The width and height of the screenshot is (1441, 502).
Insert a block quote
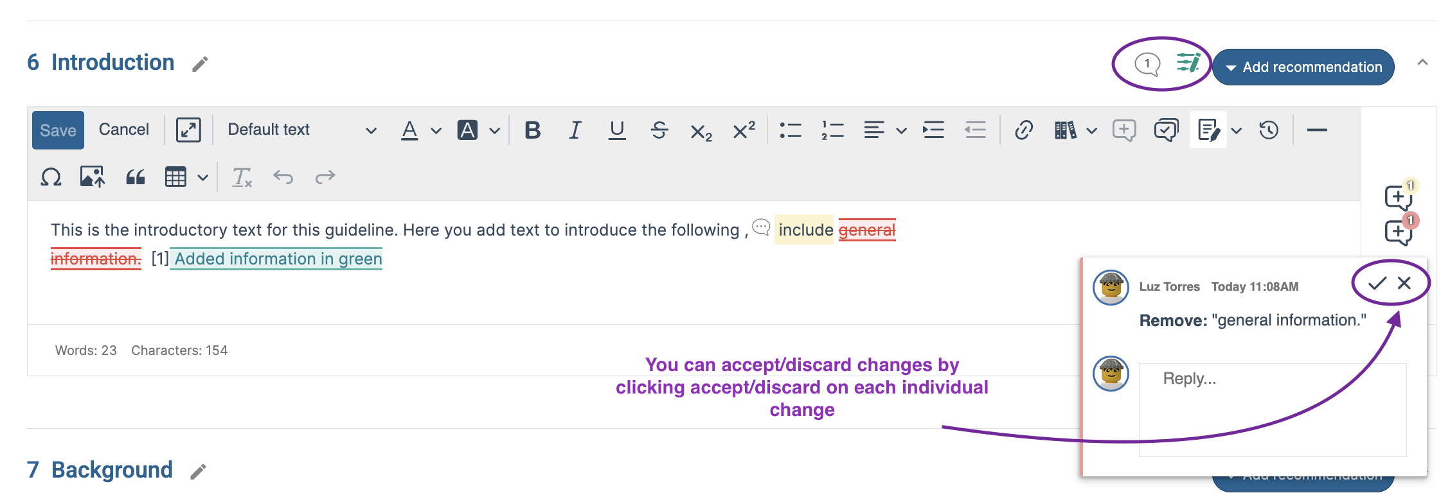[135, 177]
